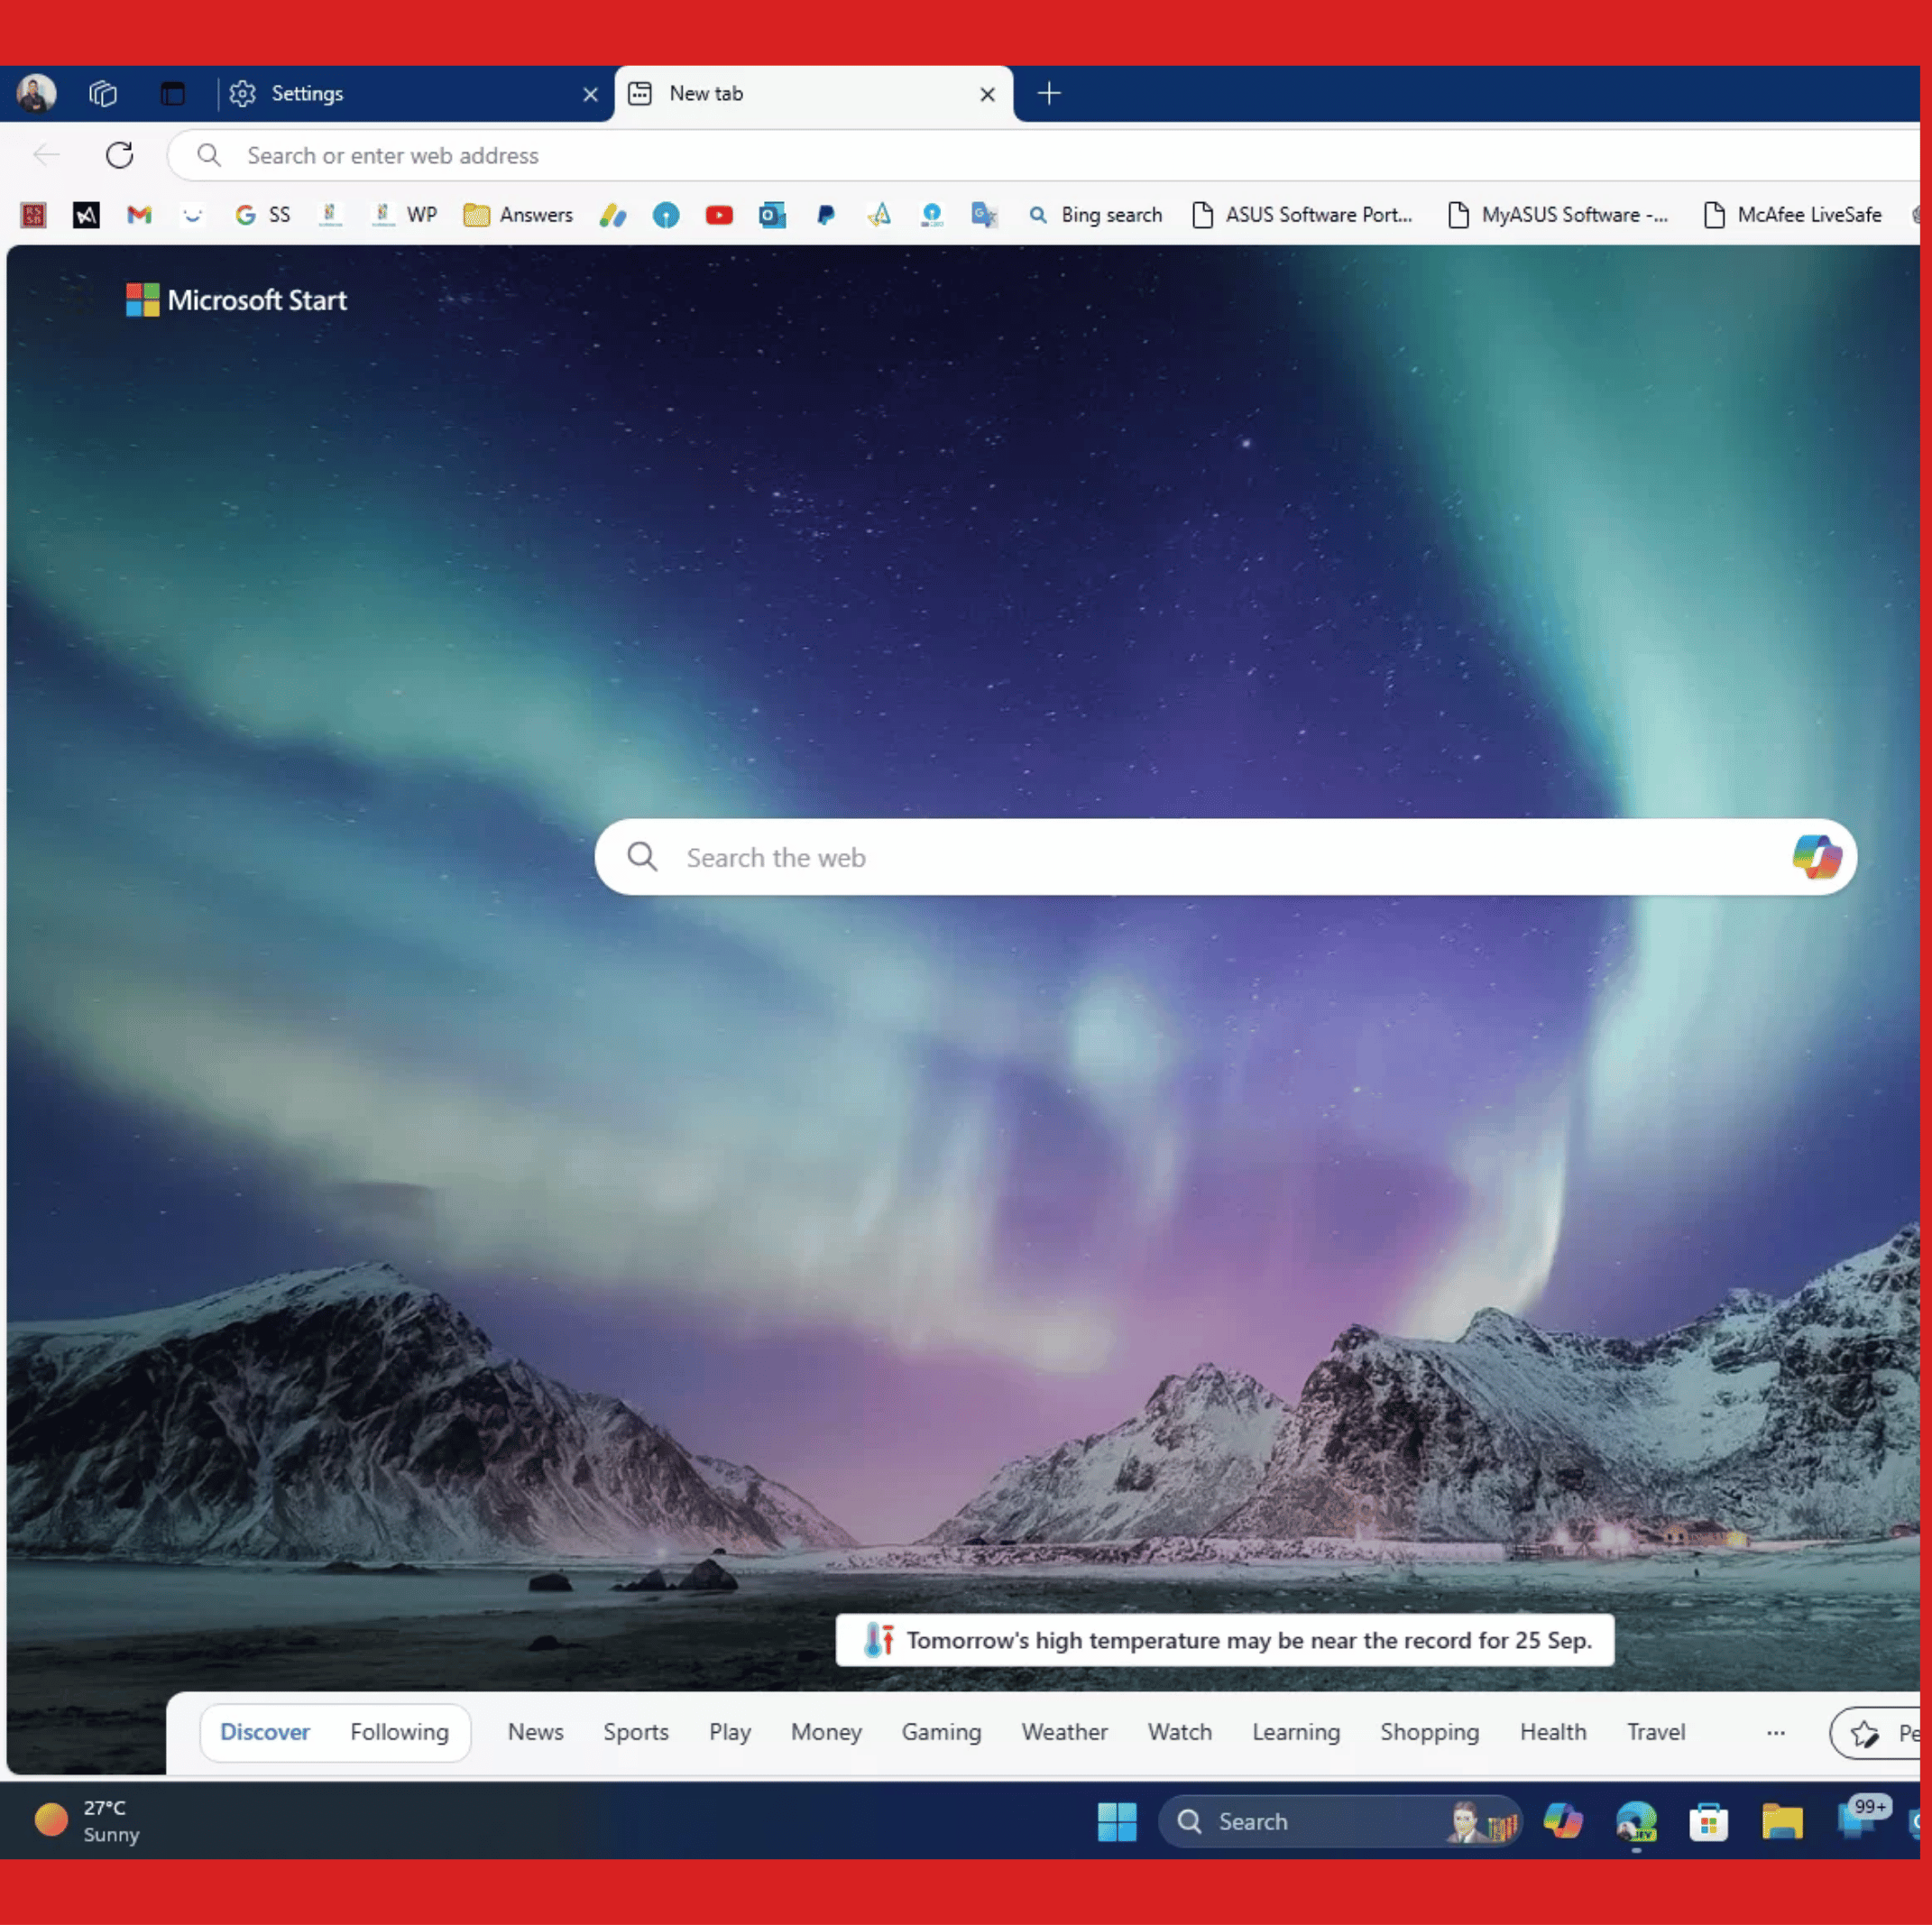
Task: Open the Google AdSense bookmark icon
Action: (x=613, y=214)
